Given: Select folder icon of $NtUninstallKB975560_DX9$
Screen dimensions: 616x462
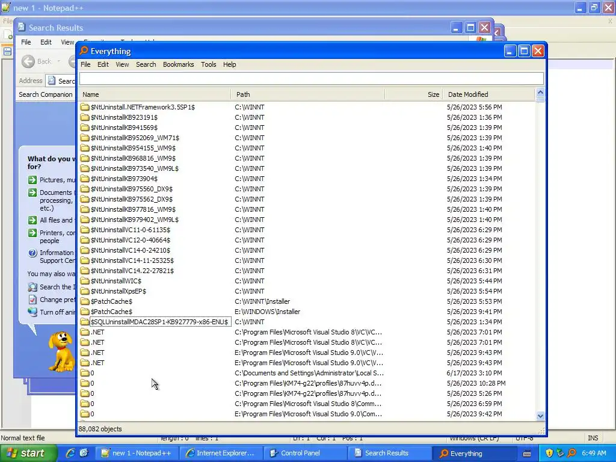Looking at the screenshot, I should coord(84,188).
